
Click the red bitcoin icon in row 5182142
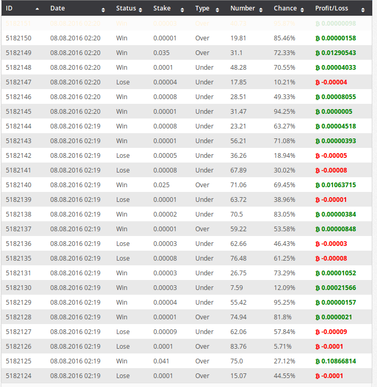[x=318, y=156]
